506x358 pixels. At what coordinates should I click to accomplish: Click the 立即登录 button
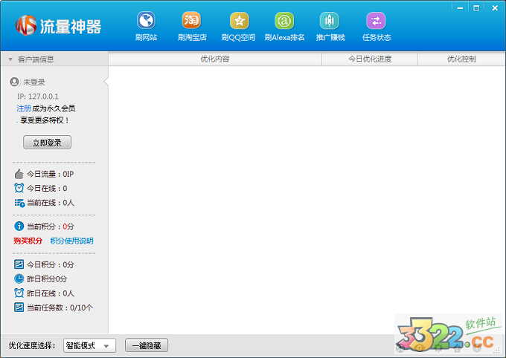[x=47, y=143]
